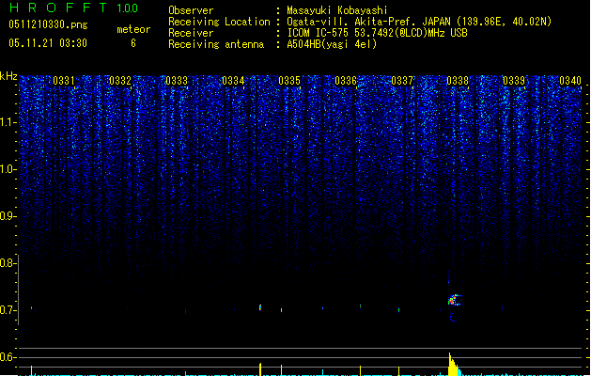This screenshot has height=376, width=591.
Task: Click the kHz axis unit label
Action: 8,76
